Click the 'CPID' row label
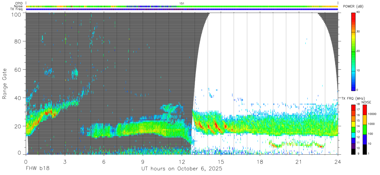This screenshot has width=380, height=175. (x=19, y=3)
